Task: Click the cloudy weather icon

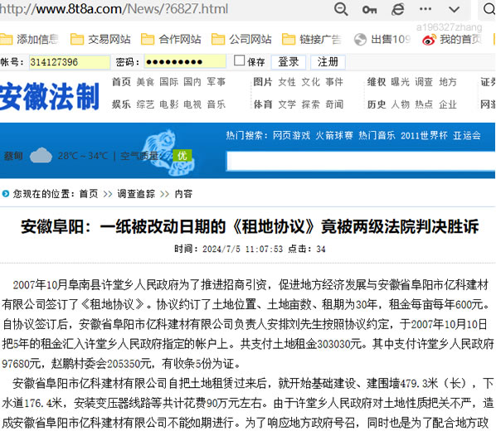Action: 41,155
